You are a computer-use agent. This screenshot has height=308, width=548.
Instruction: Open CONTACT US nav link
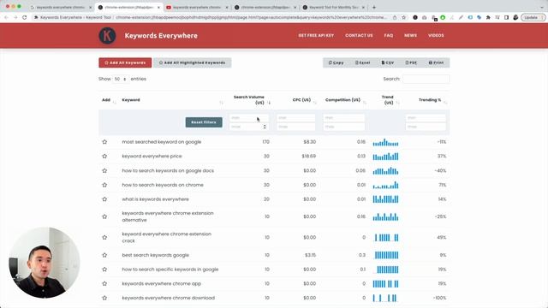click(359, 35)
